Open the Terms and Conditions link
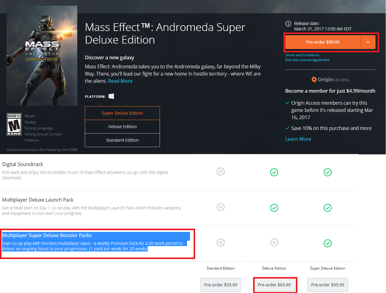This screenshot has height=293, width=386. point(302,55)
